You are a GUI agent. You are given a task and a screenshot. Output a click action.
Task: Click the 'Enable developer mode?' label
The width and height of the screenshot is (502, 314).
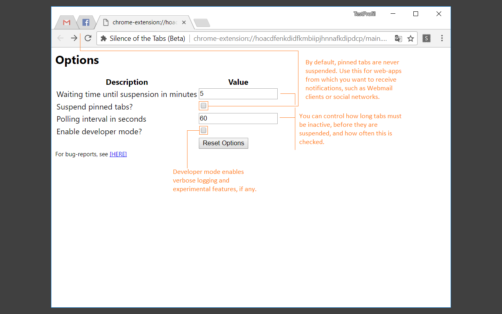click(x=99, y=131)
